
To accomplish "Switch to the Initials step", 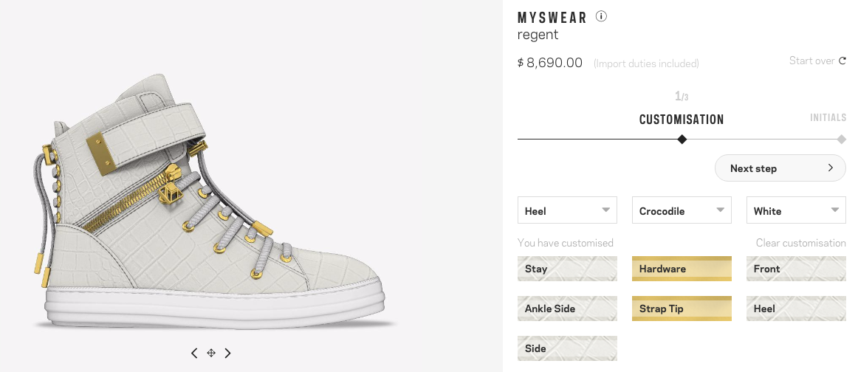I will click(x=828, y=118).
